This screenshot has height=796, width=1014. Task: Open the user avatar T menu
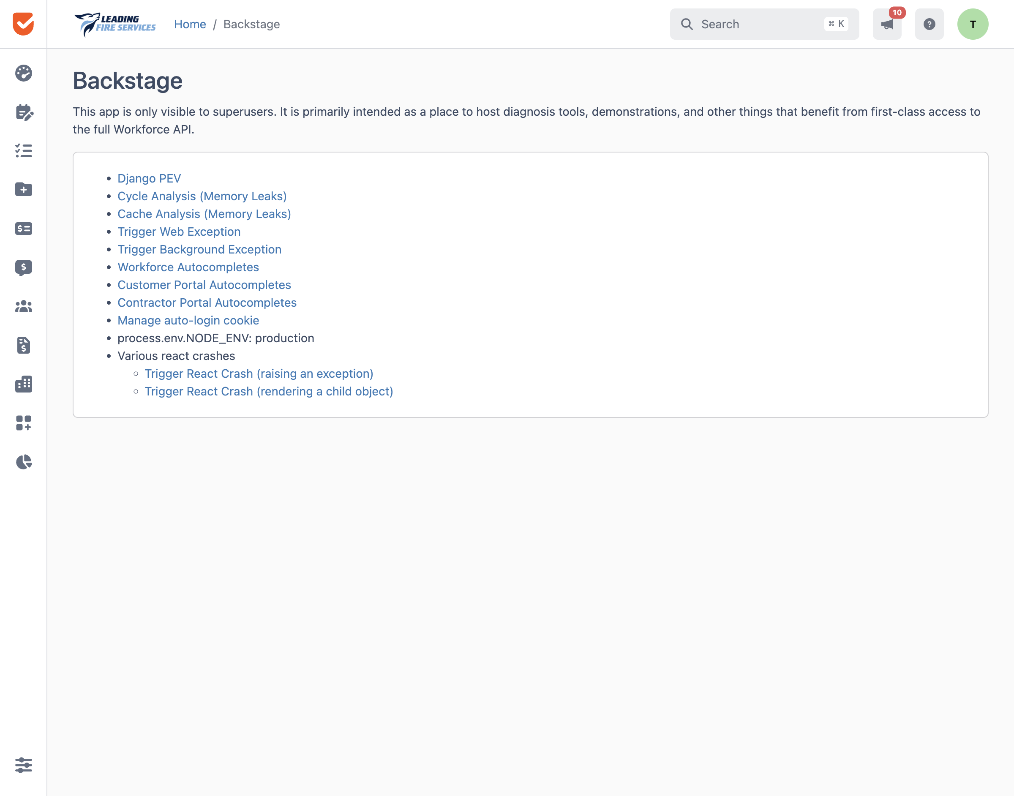(x=973, y=24)
